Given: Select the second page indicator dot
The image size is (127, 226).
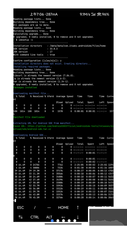Looking at the screenshot, I should tap(58, 221).
